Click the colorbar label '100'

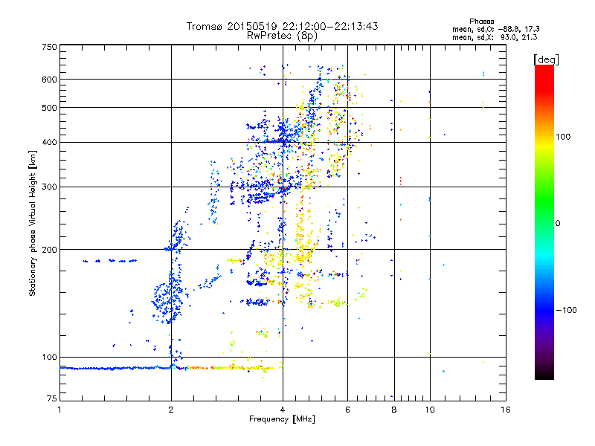[x=563, y=137]
